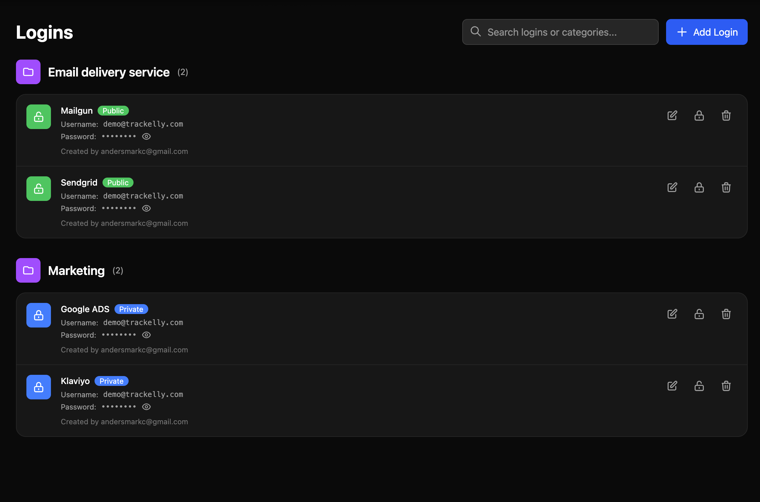Click the trash icon for Klaviyo
Image resolution: width=760 pixels, height=502 pixels.
coord(726,386)
